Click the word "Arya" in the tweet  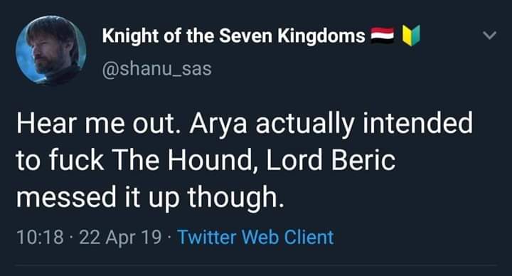(218, 124)
